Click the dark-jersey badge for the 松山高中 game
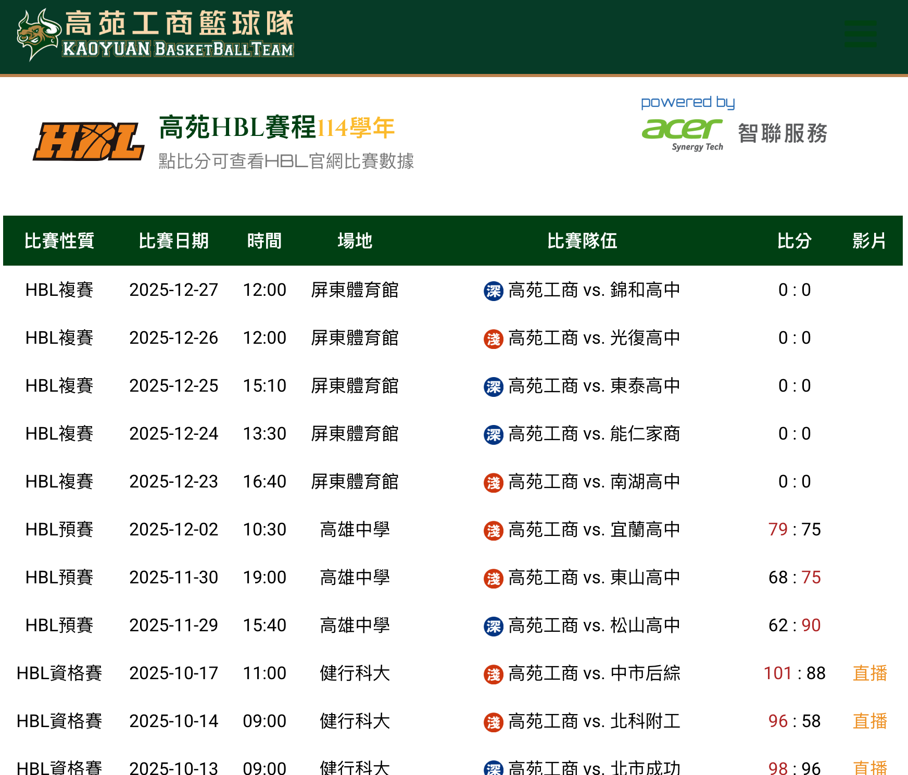 click(493, 626)
